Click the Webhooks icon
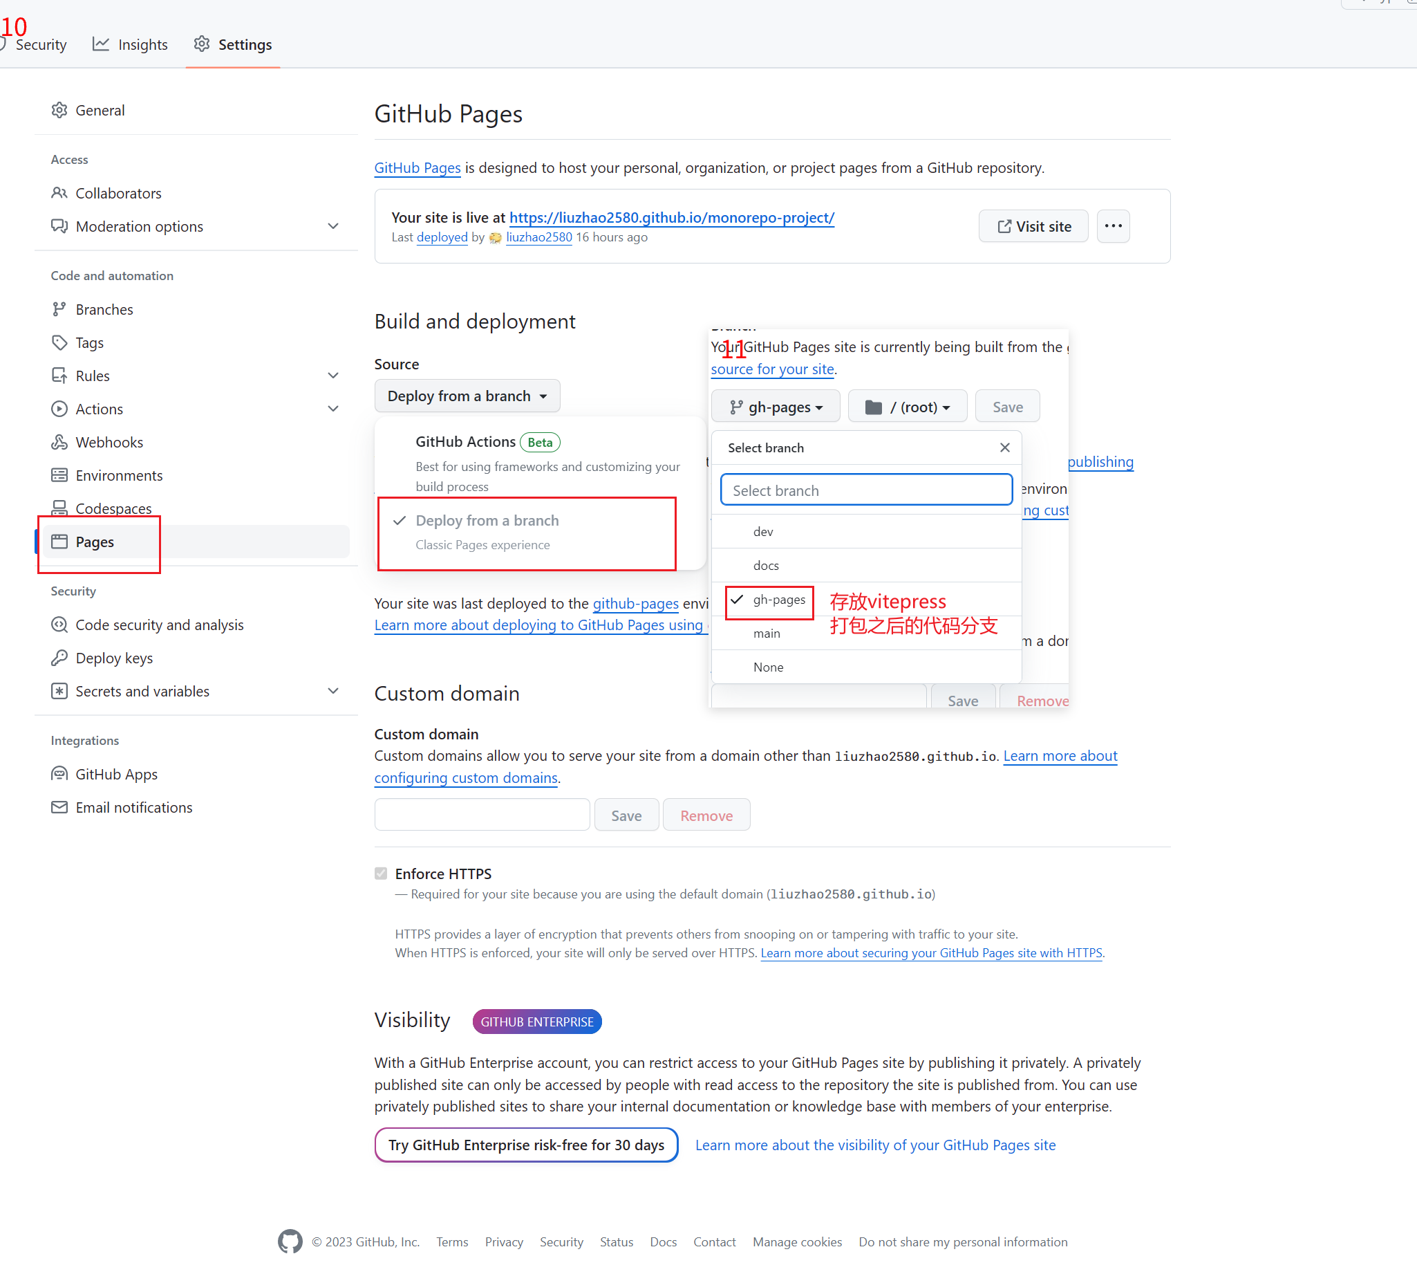This screenshot has height=1274, width=1417. 59,442
